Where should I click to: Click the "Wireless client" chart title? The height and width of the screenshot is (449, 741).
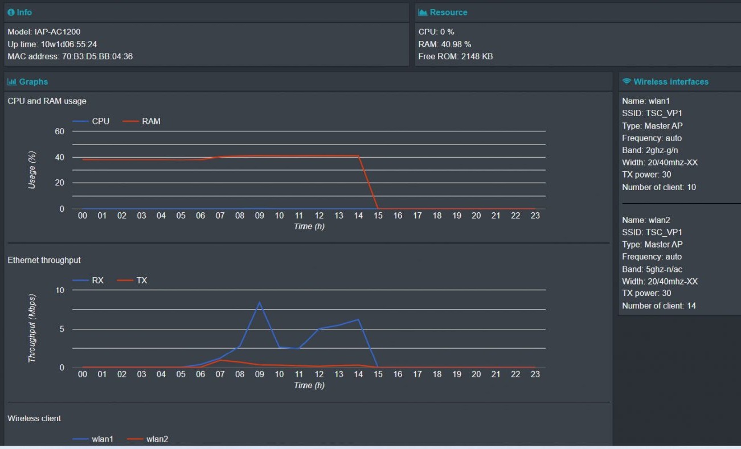pos(34,418)
